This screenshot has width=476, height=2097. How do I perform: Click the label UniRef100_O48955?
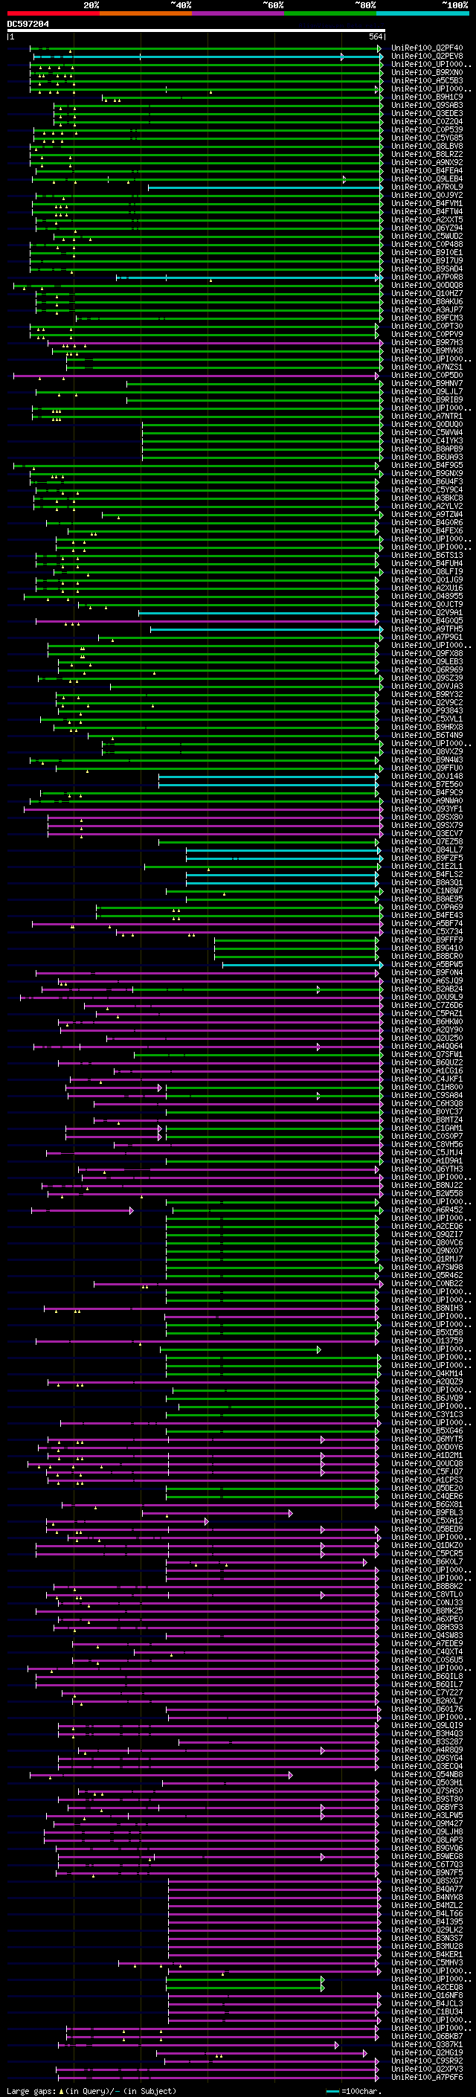(x=426, y=596)
